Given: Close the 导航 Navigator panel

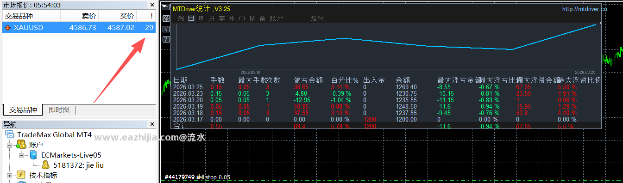Looking at the screenshot, I should 152,124.
